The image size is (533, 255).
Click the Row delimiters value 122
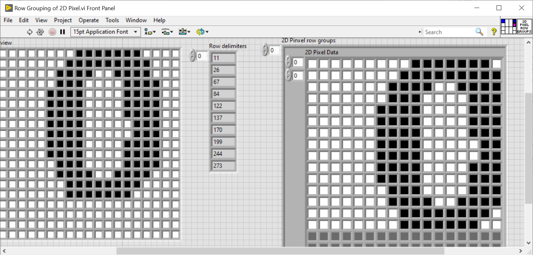point(223,106)
